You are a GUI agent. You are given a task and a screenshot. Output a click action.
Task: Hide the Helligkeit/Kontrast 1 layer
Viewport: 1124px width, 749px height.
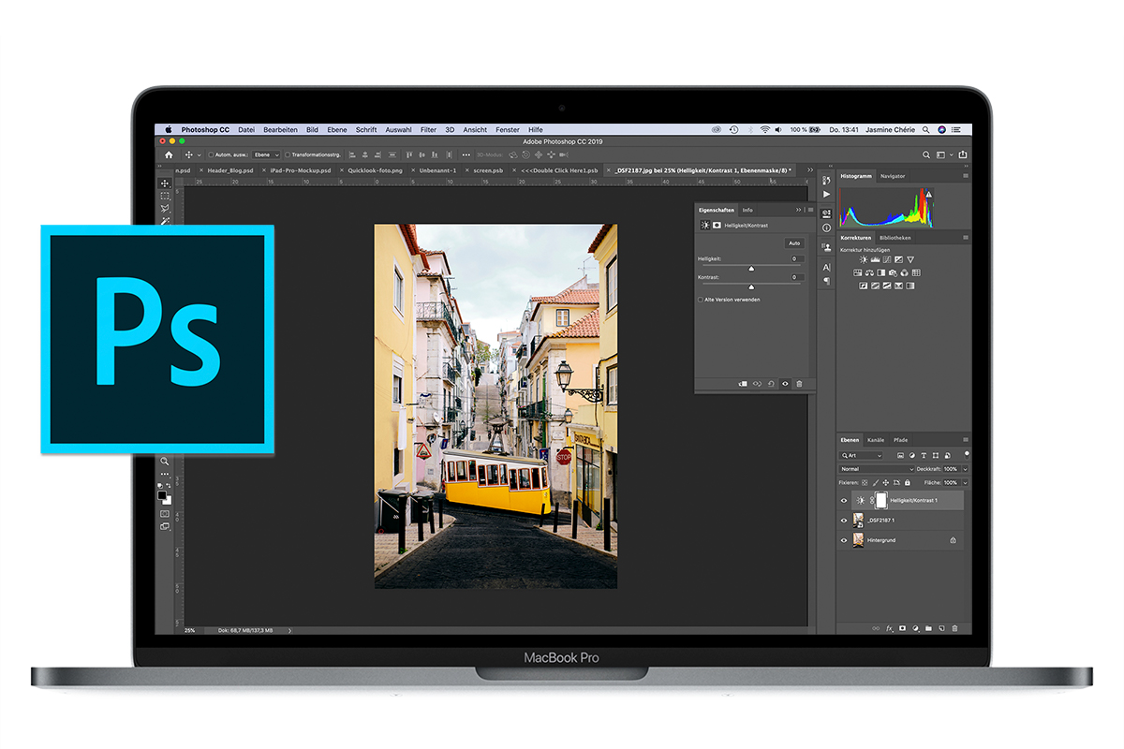(844, 501)
